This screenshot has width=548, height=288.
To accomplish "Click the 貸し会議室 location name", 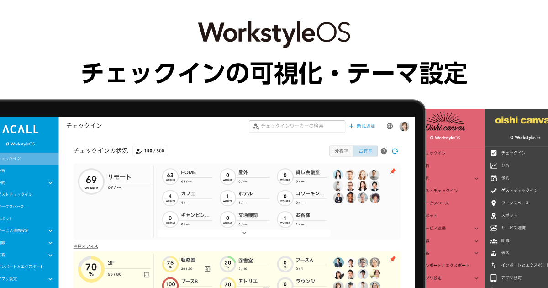I will pos(307,172).
